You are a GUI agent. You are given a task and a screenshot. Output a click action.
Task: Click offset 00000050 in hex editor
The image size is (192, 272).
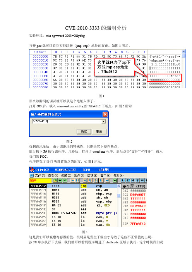[x=40, y=76]
